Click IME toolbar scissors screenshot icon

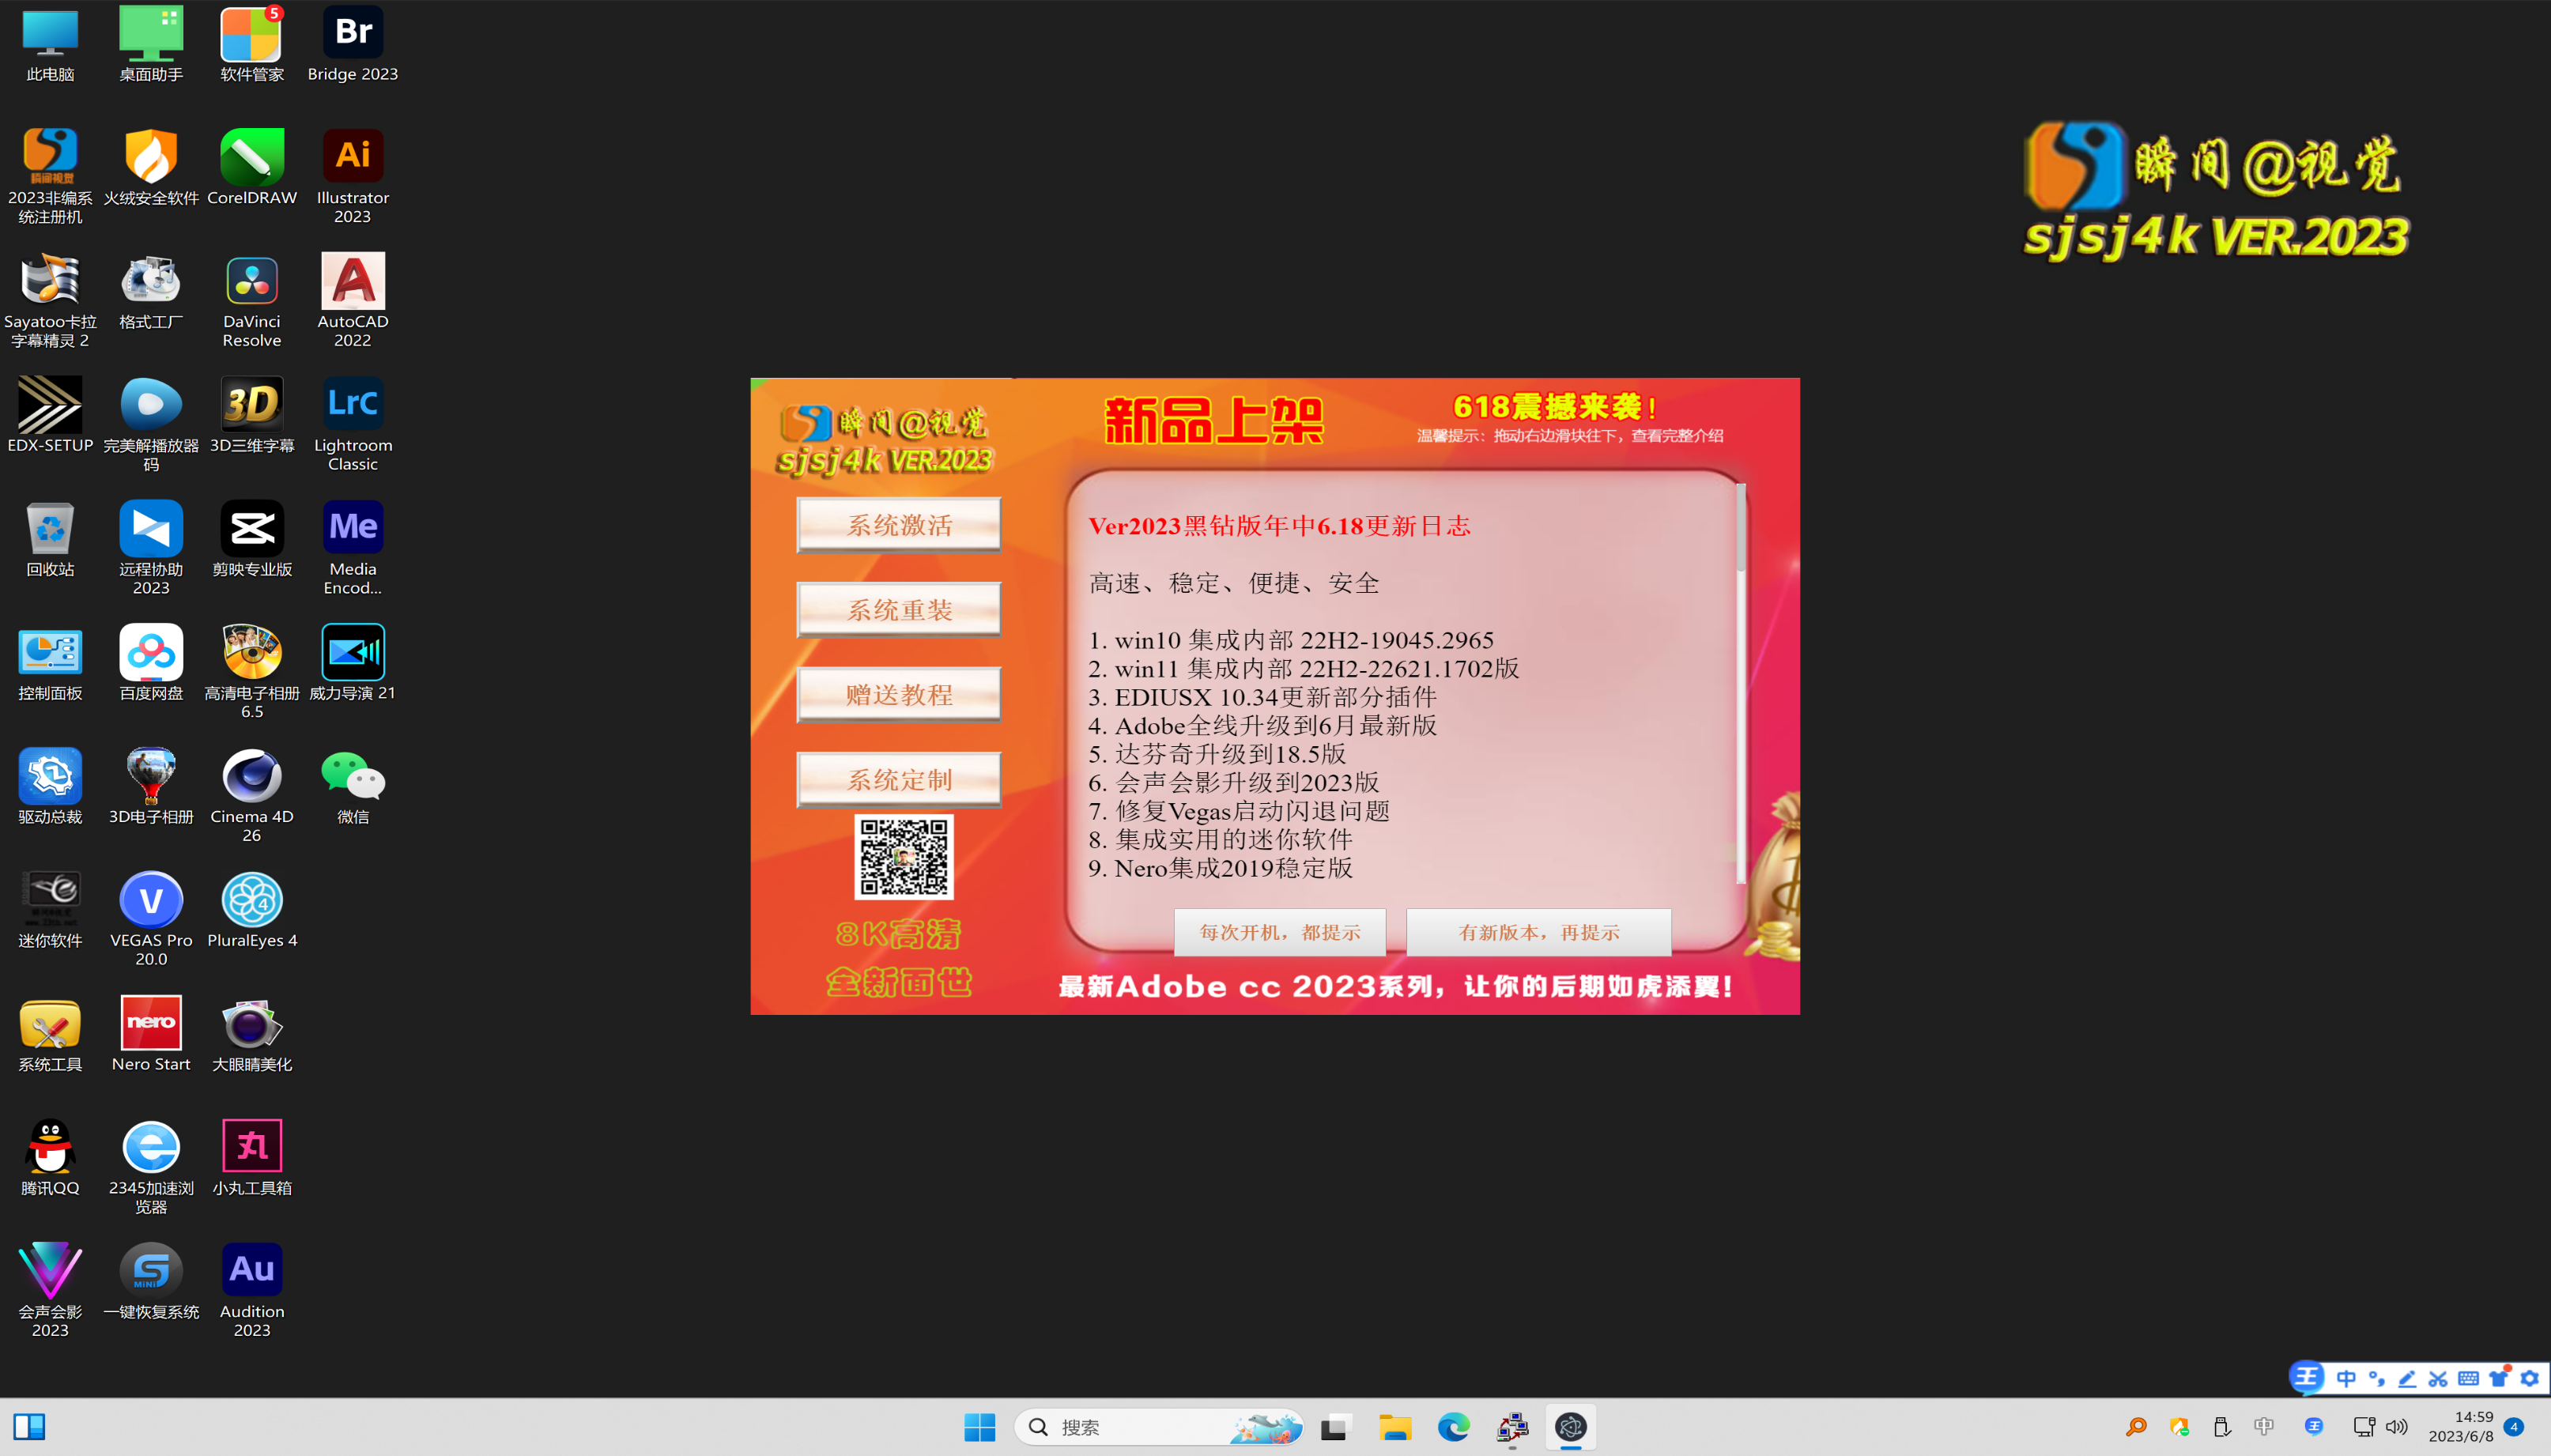click(2438, 1379)
